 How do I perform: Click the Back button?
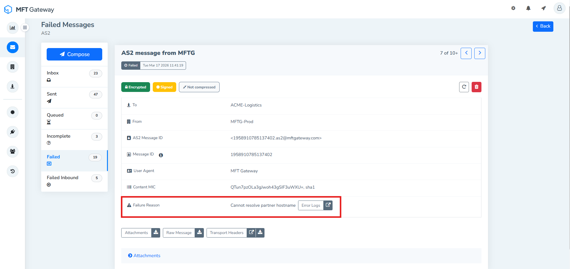point(543,26)
